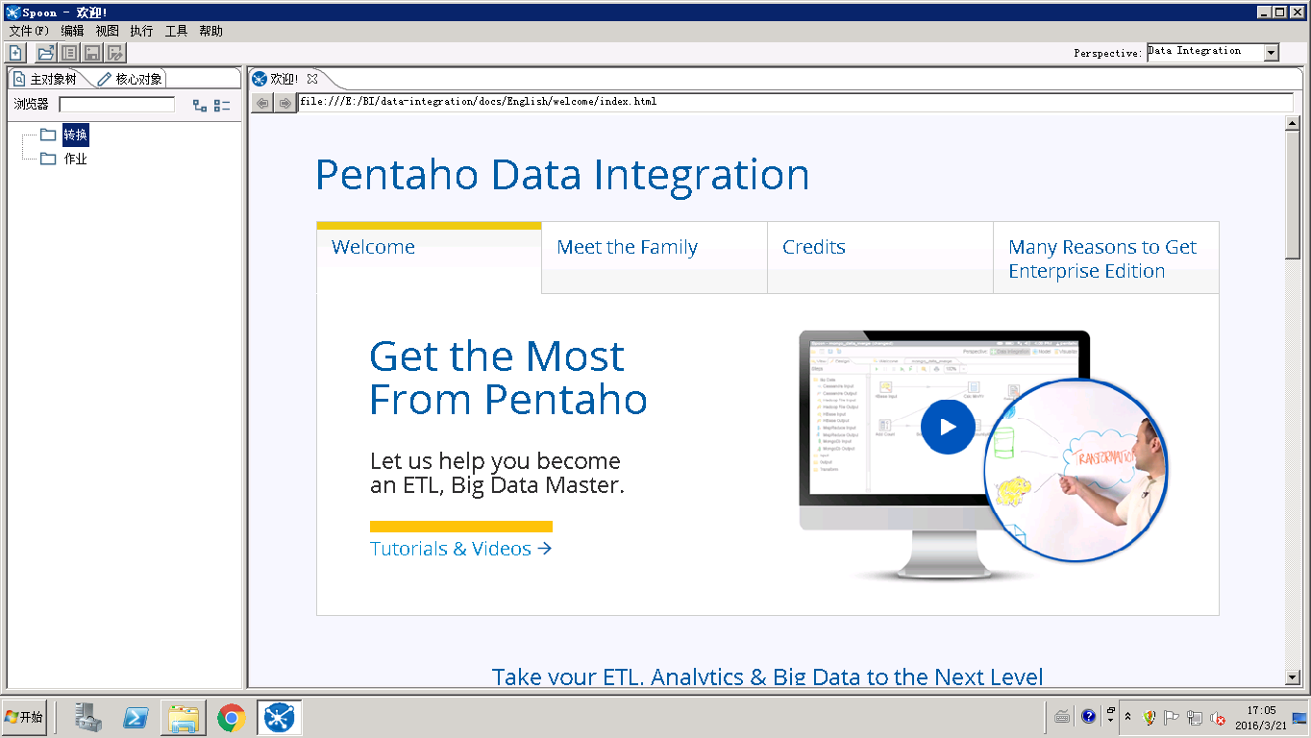
Task: Play the Pentaho intro video
Action: [x=948, y=427]
